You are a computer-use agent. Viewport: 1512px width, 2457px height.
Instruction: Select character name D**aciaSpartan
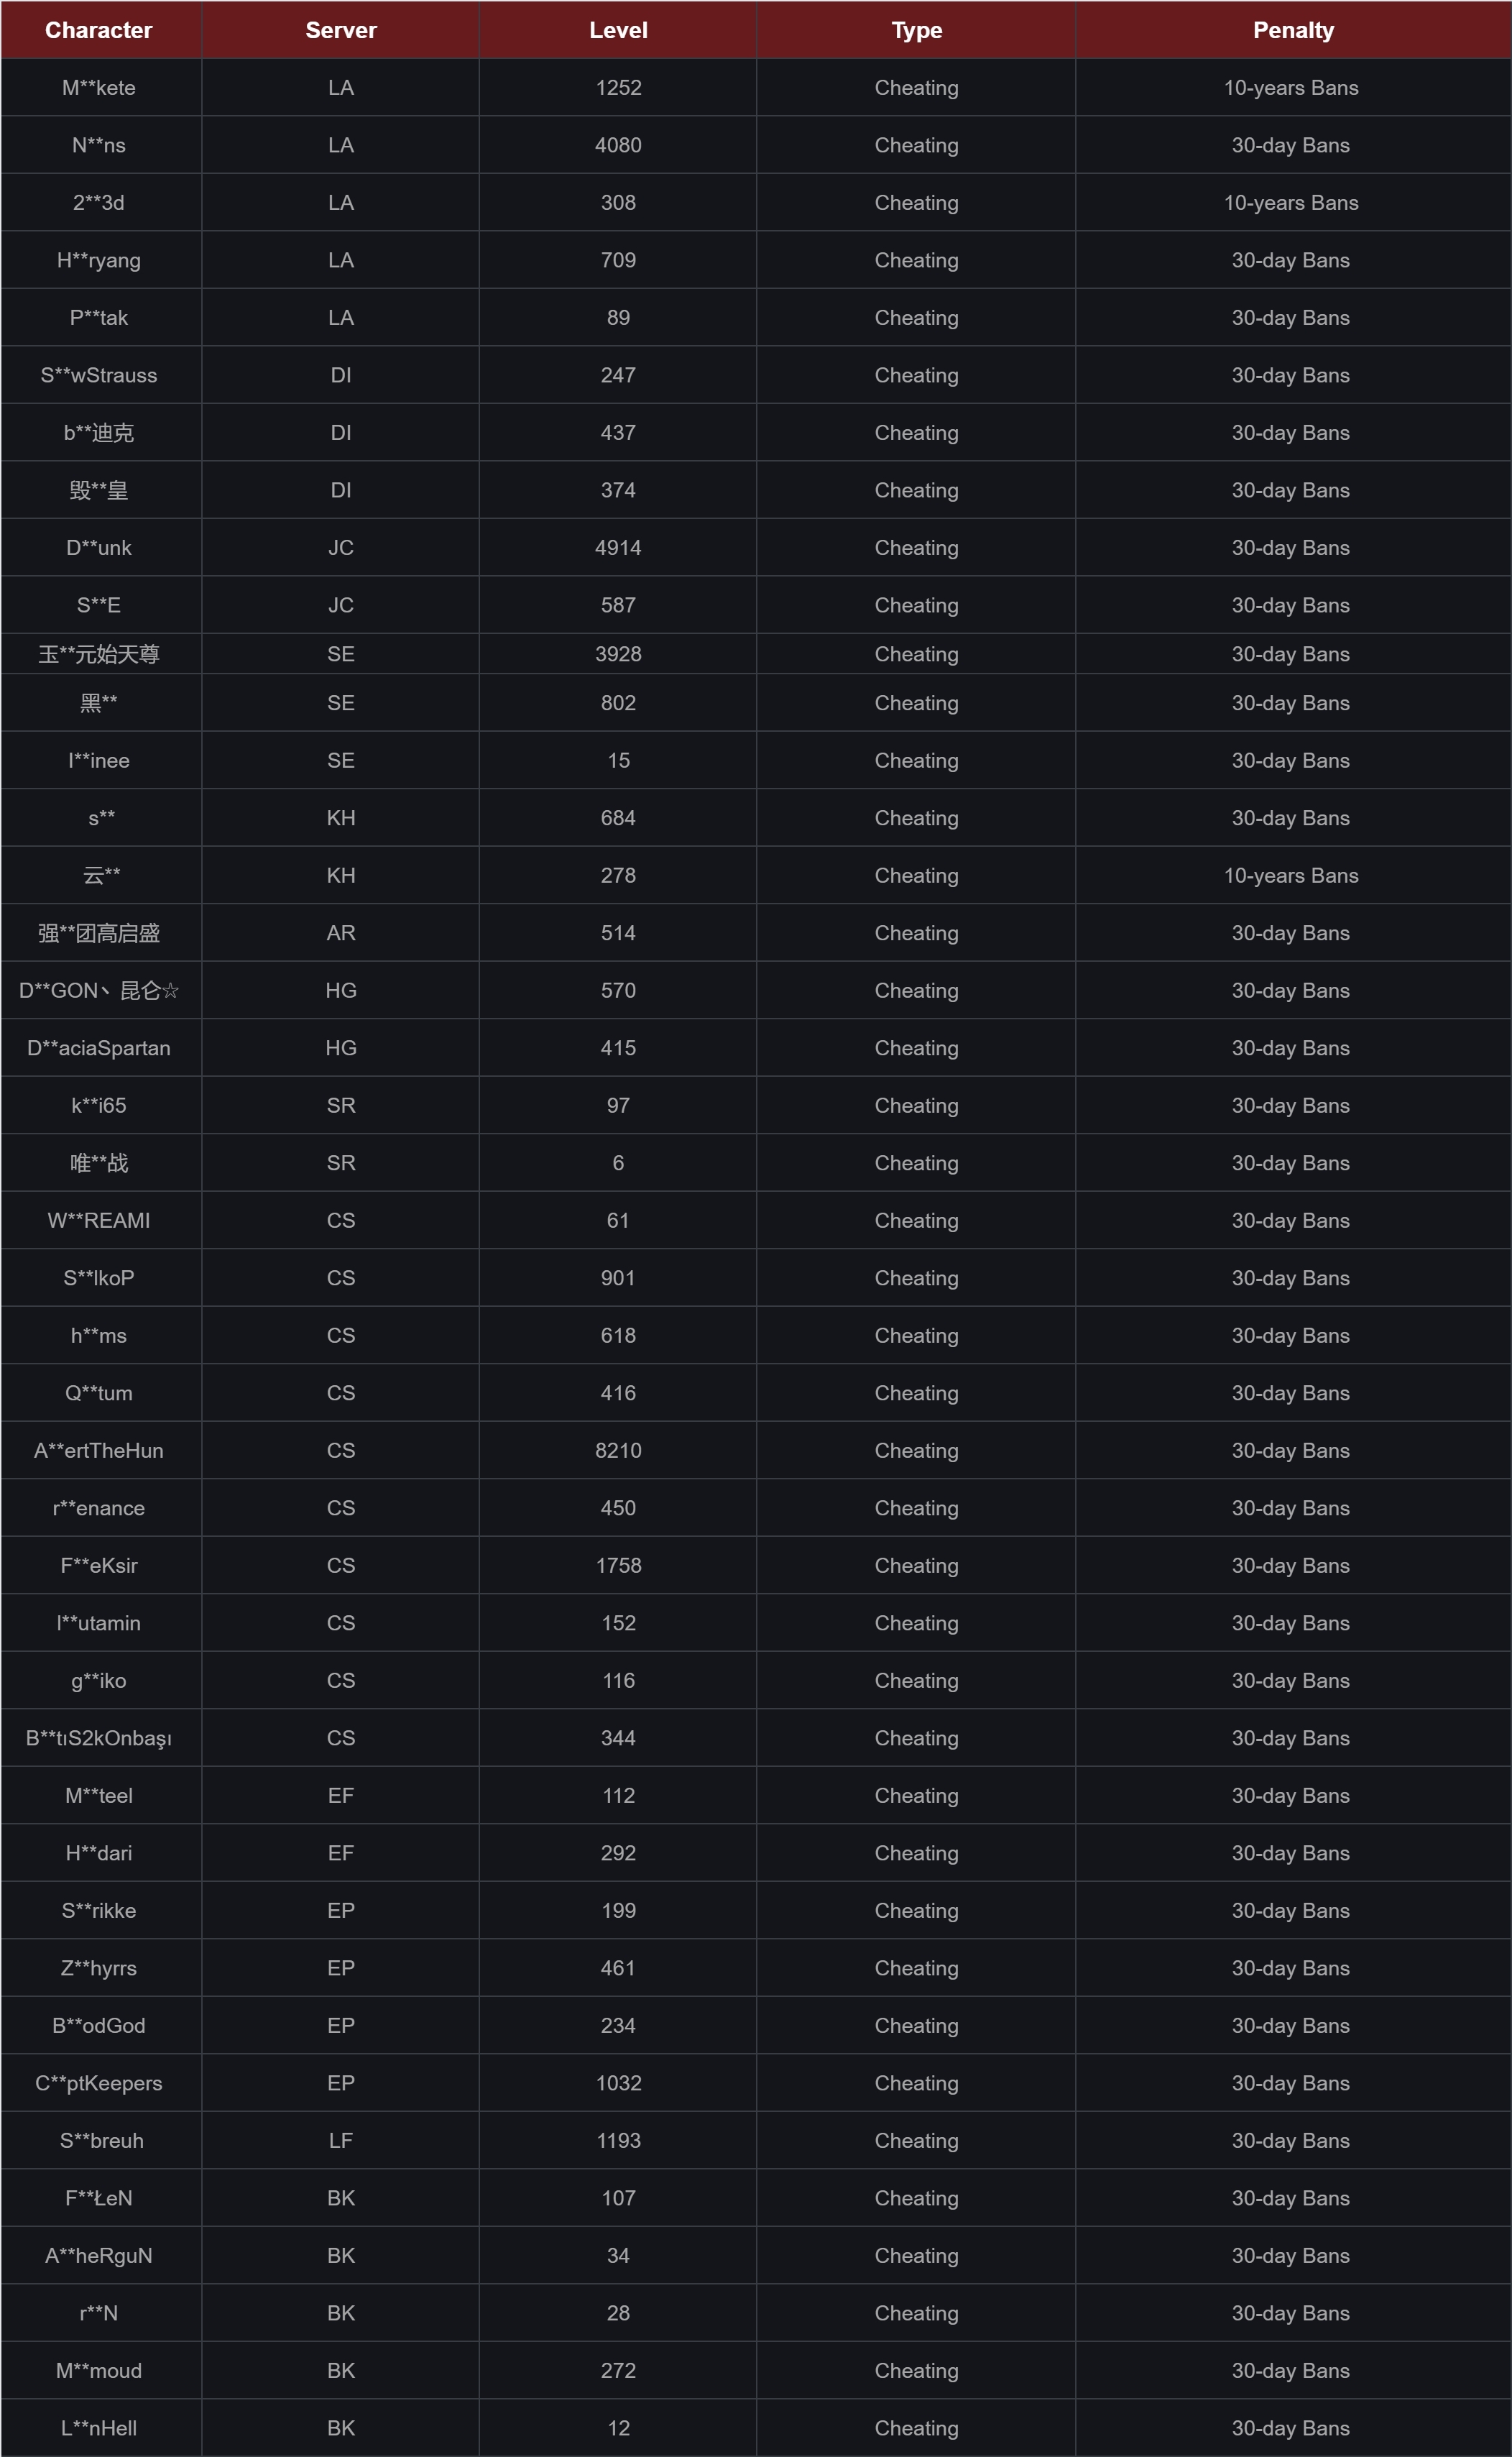98,1048
